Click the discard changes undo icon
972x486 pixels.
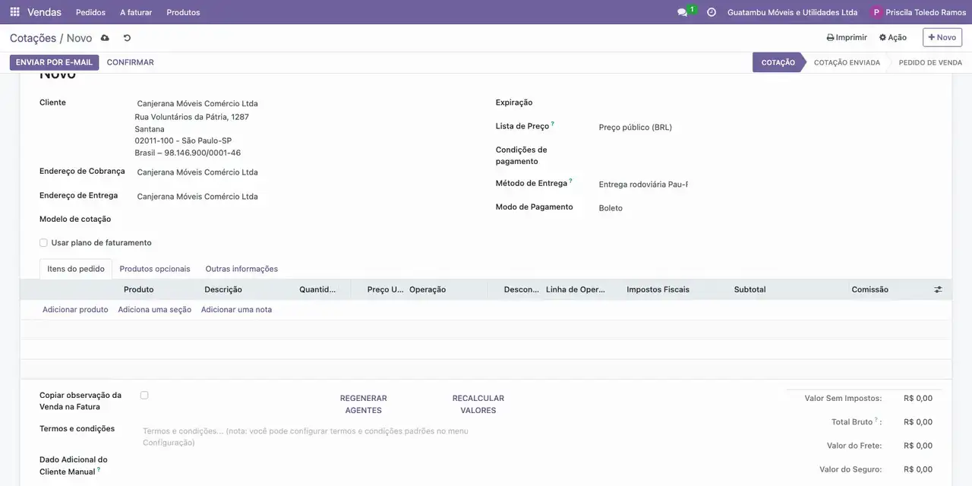(127, 38)
